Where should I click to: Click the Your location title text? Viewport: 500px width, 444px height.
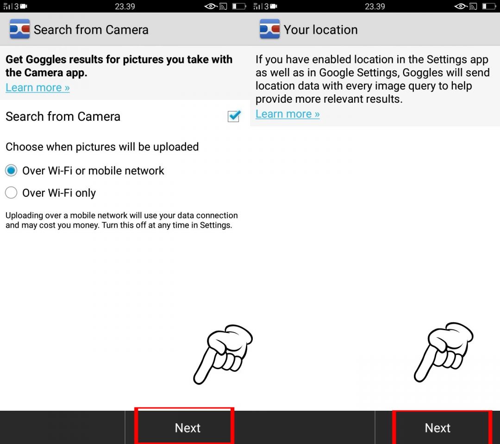pos(321,30)
